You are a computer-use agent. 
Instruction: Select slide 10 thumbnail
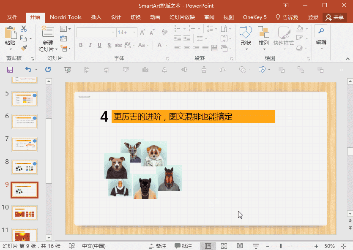pos(25,213)
